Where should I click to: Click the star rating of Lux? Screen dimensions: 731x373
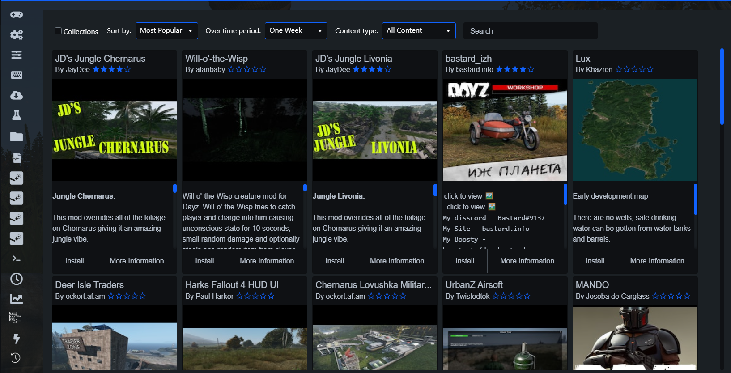point(634,69)
